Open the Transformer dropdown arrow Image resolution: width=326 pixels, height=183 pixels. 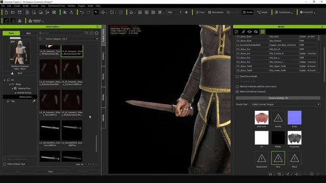pyautogui.click(x=292, y=13)
